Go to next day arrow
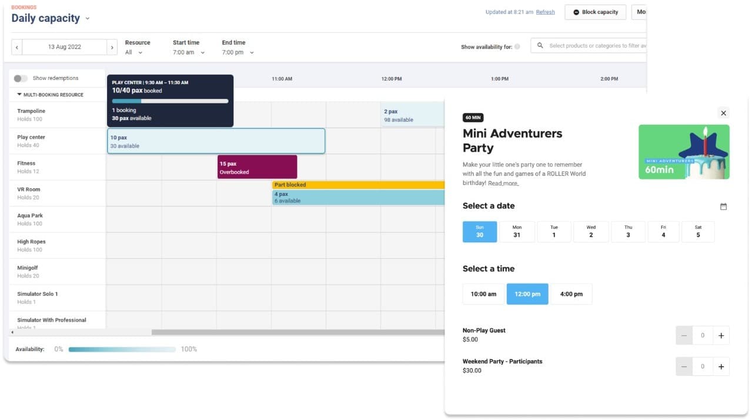 coord(112,47)
